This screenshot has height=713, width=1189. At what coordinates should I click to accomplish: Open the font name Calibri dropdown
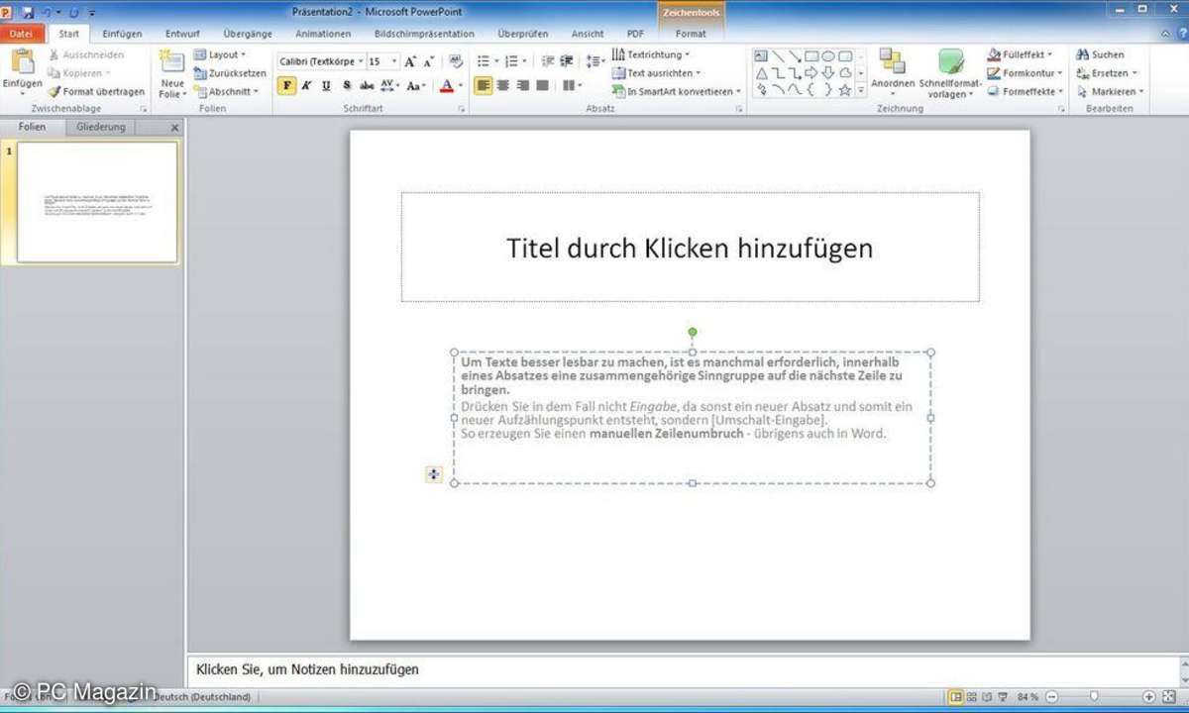point(361,61)
